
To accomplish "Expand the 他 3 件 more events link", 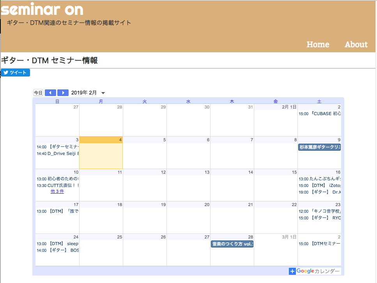I will pos(57,192).
